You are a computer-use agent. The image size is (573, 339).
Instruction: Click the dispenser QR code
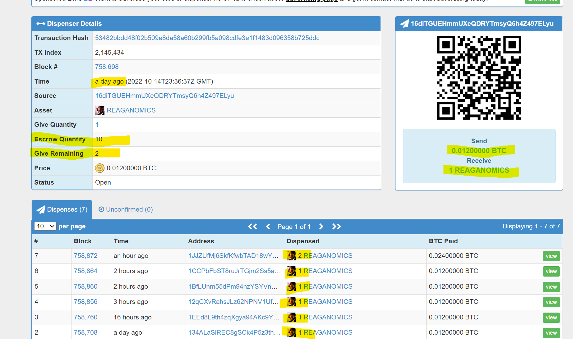coord(479,78)
